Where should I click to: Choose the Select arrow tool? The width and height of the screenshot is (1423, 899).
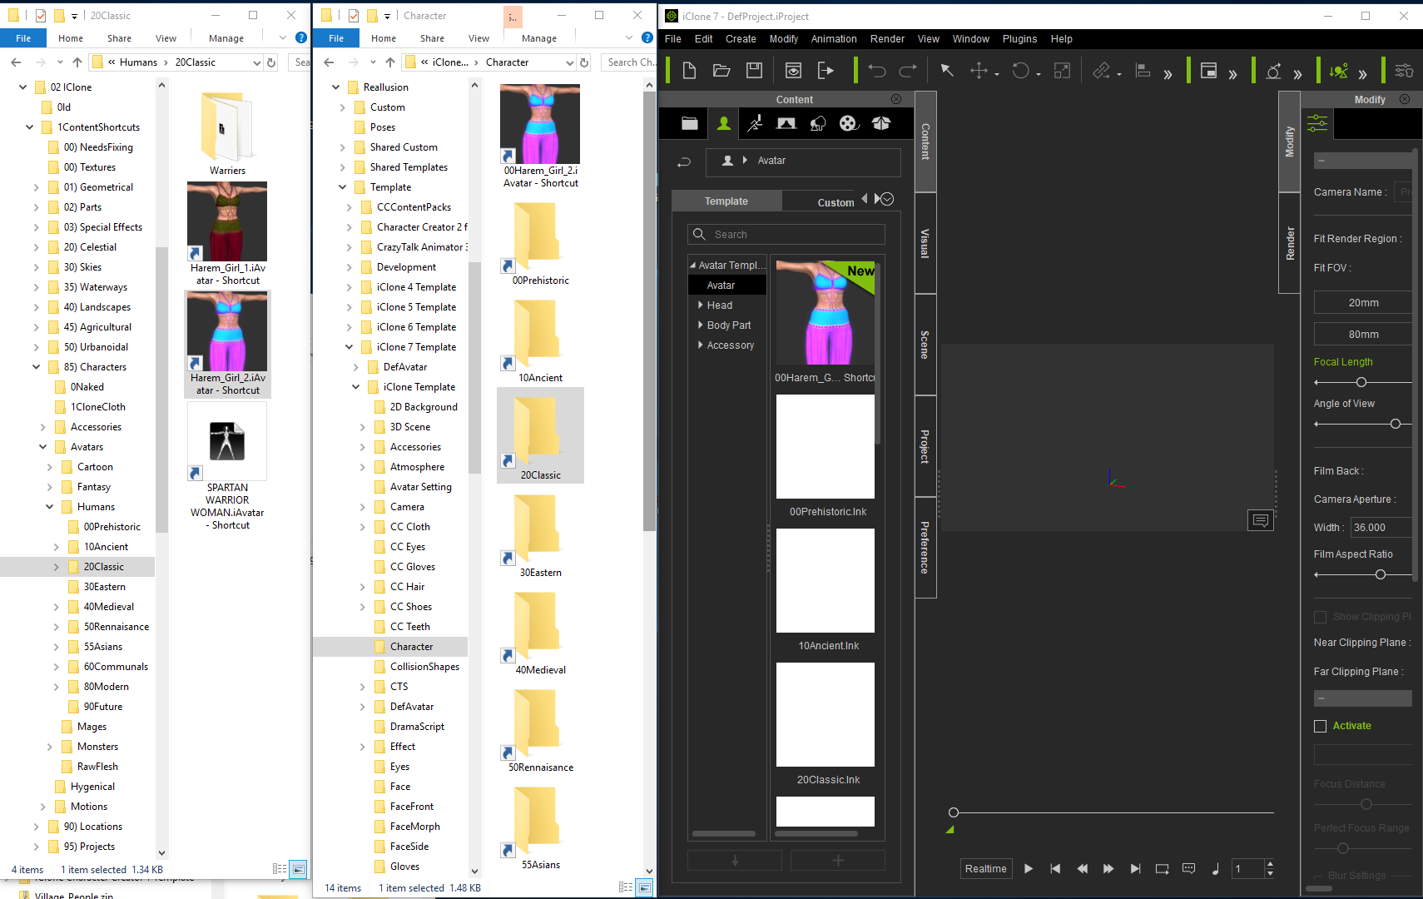click(x=947, y=71)
